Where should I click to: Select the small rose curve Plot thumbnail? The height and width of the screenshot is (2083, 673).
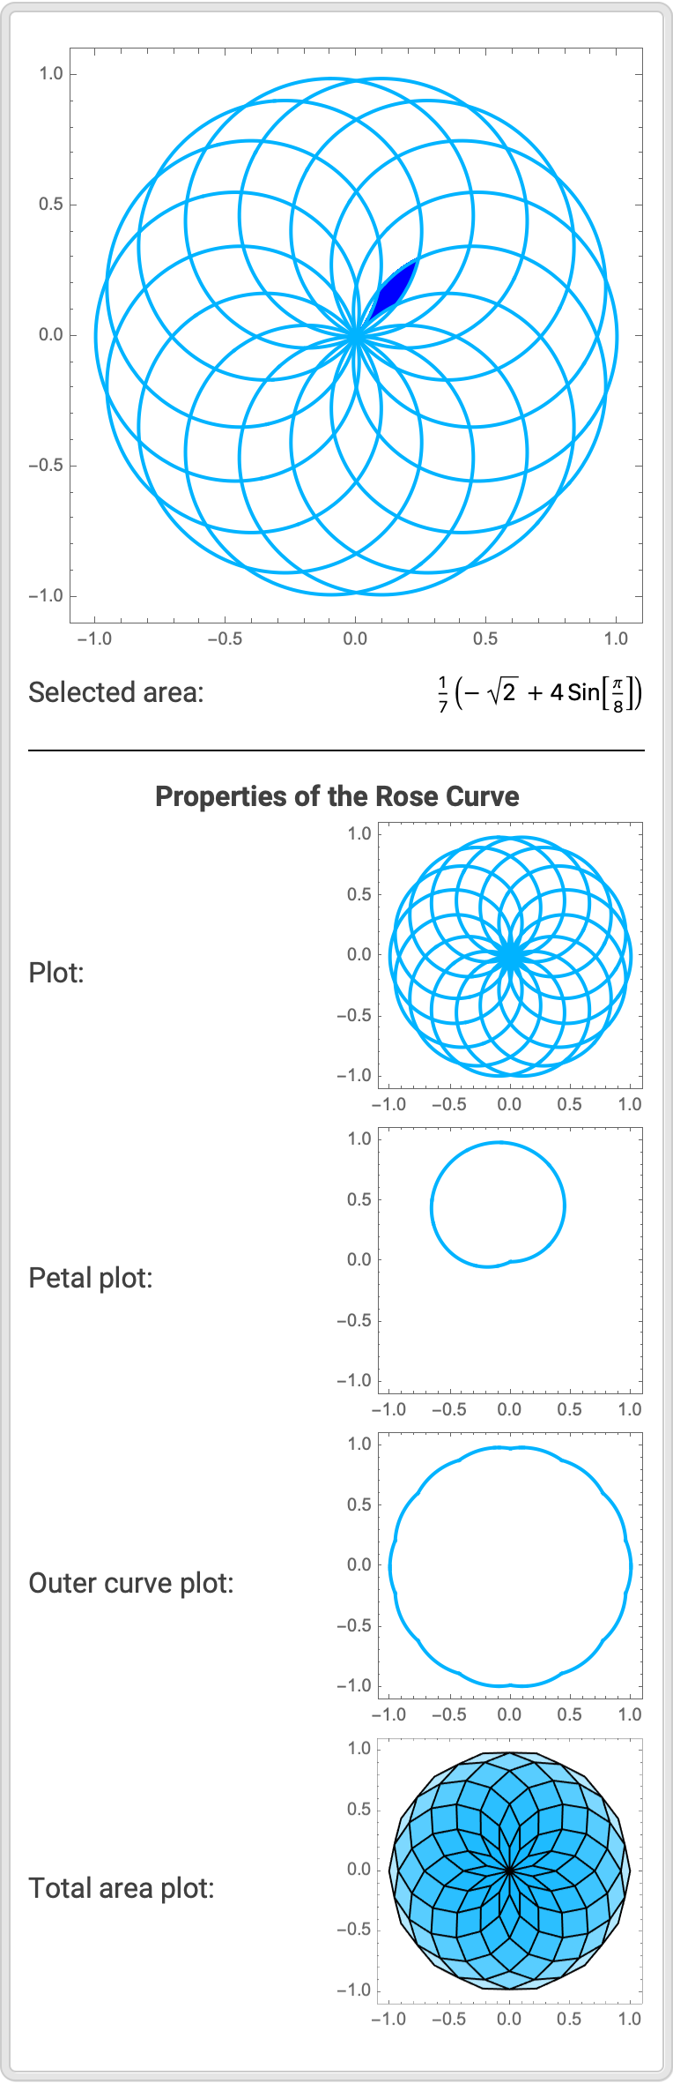point(510,955)
